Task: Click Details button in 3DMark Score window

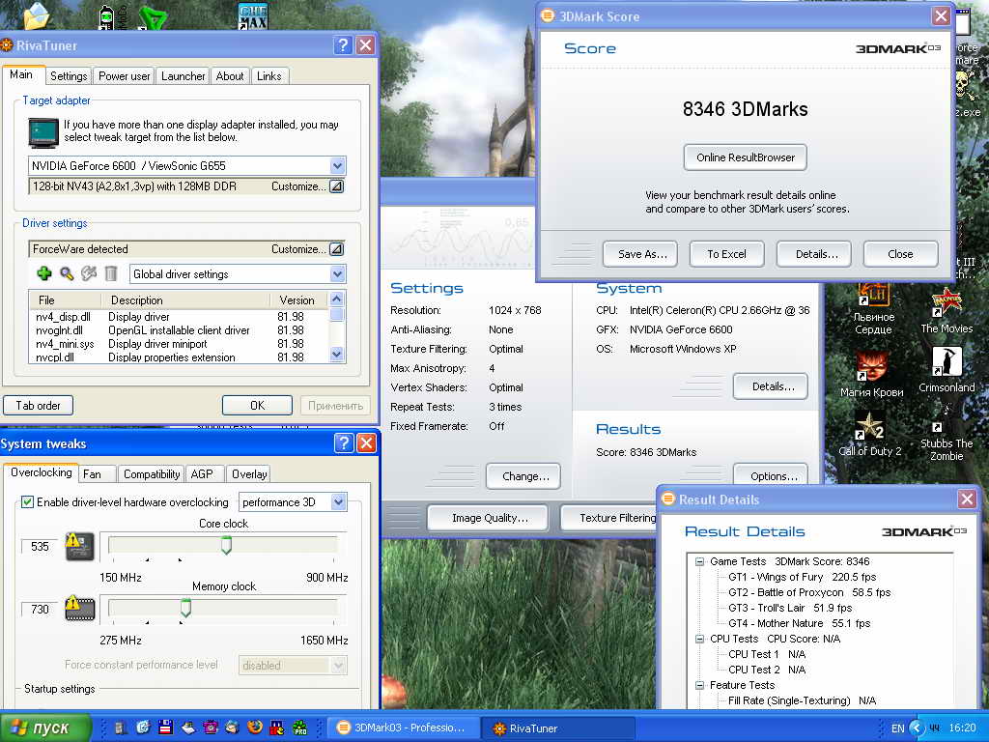Action: tap(813, 254)
